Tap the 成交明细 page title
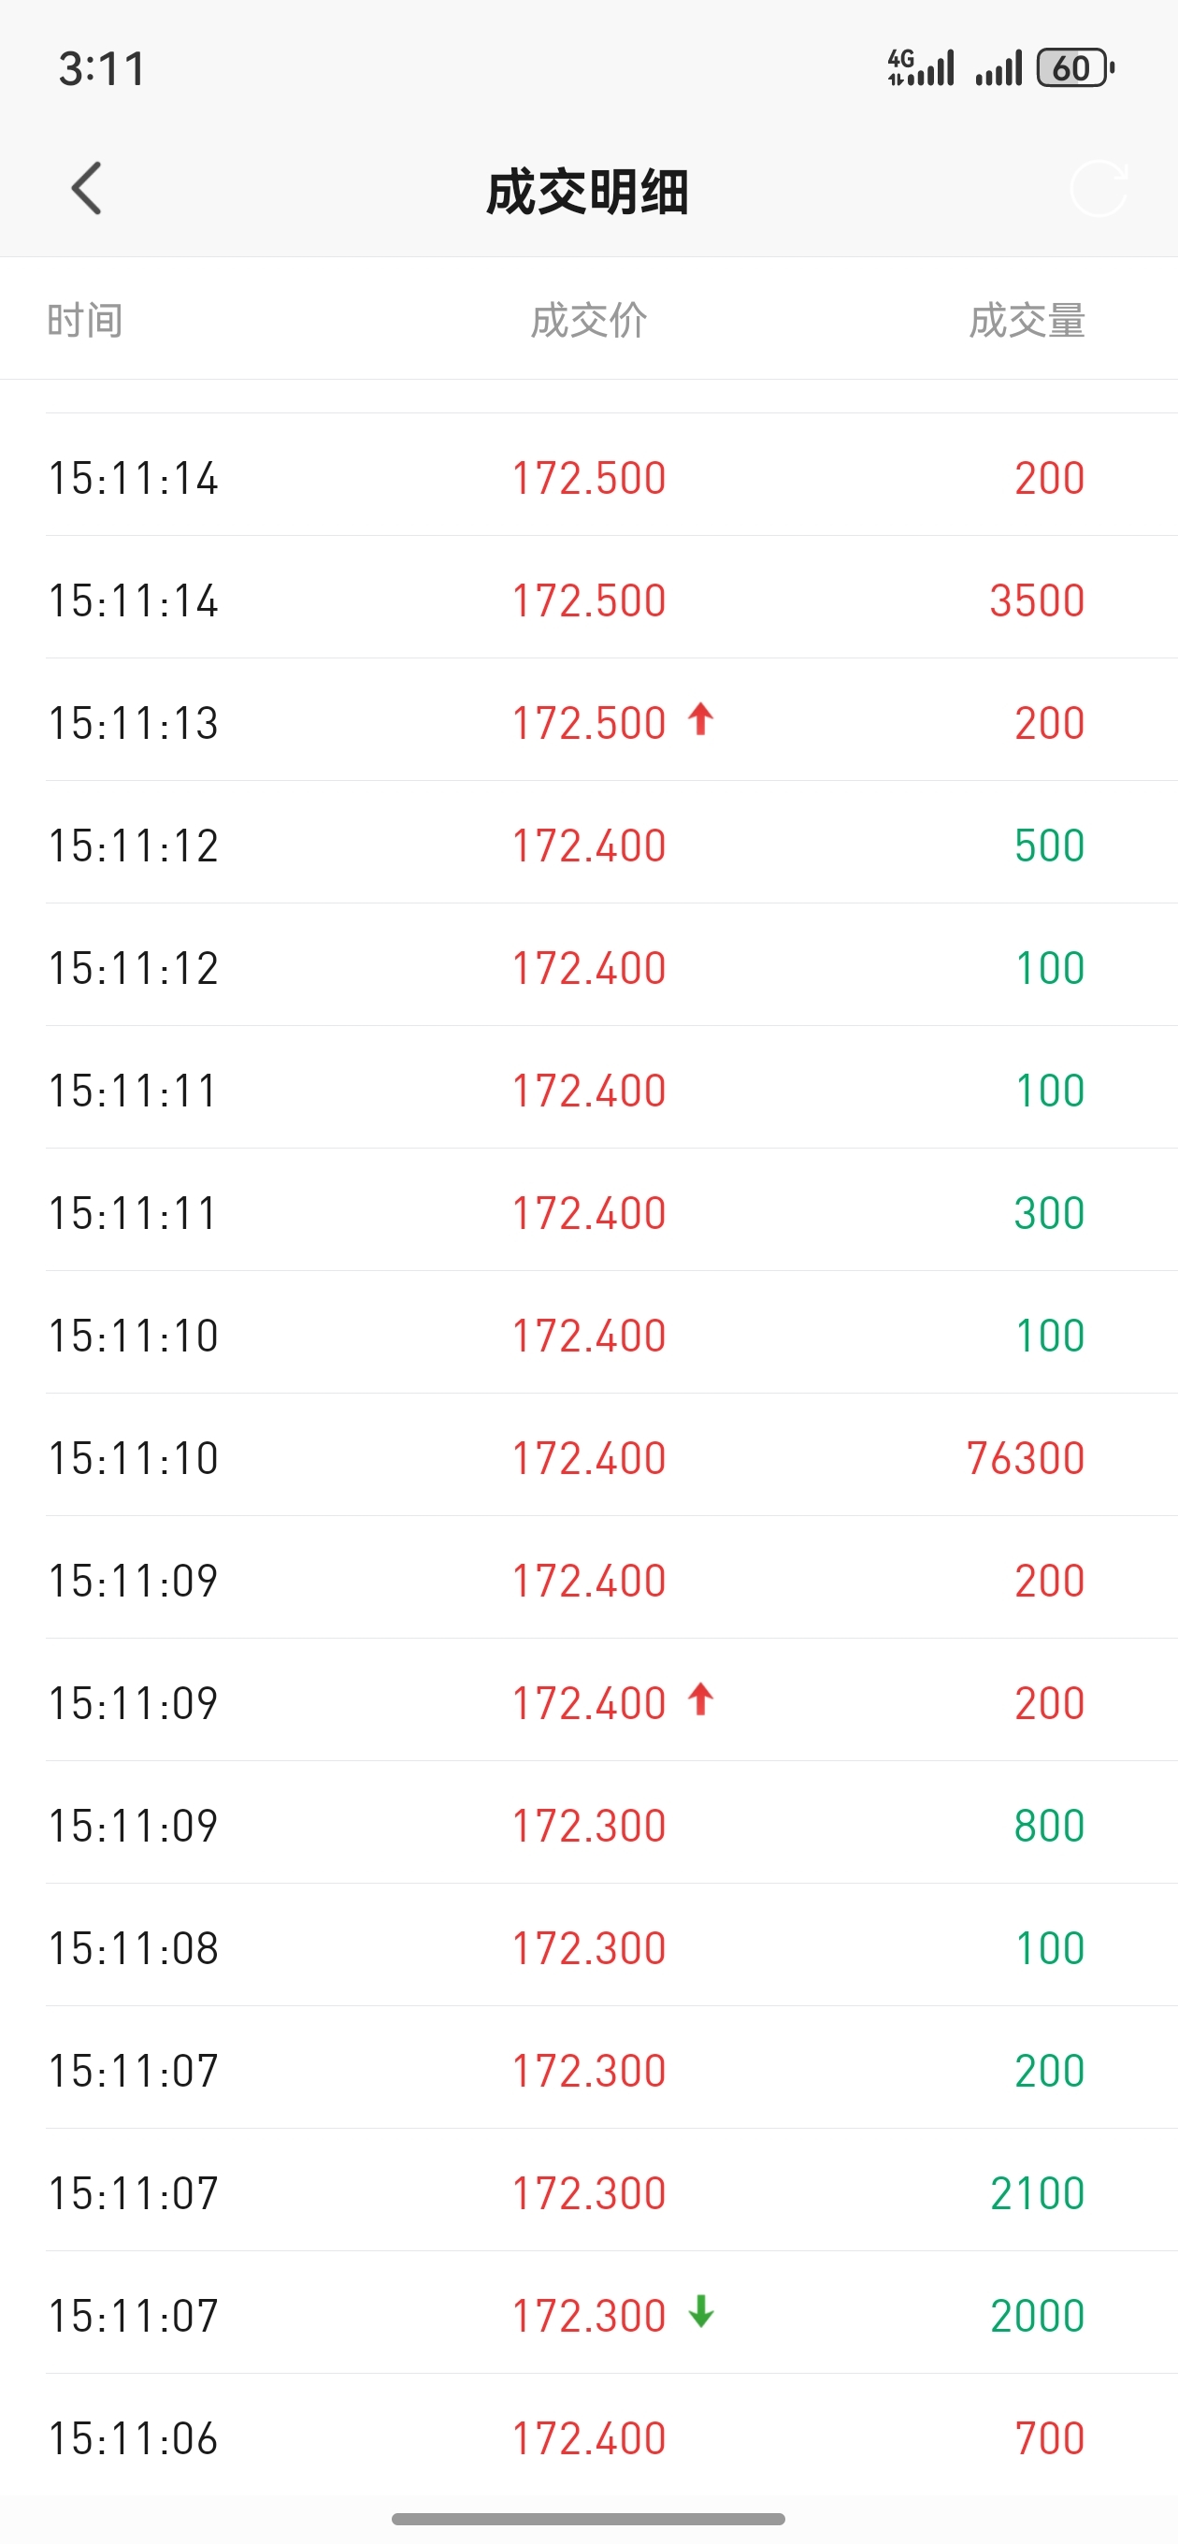 588,192
